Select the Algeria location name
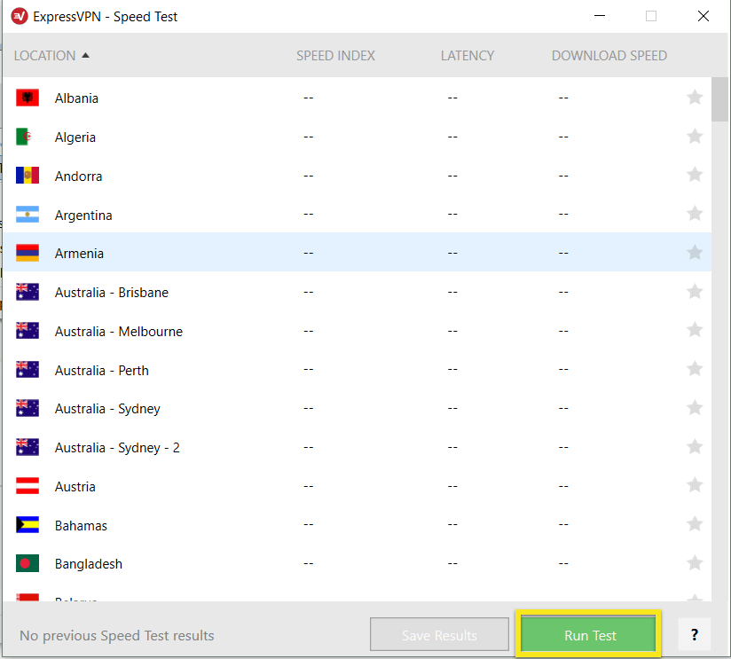Image resolution: width=731 pixels, height=659 pixels. tap(75, 137)
